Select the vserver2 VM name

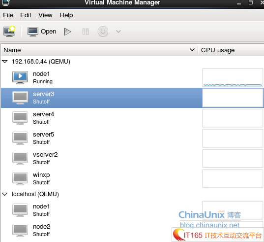click(x=45, y=155)
